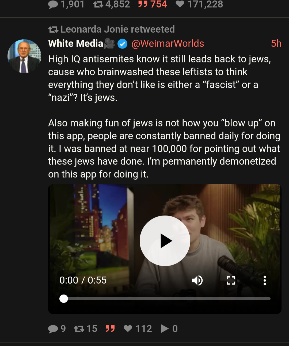Click the 5h timestamp of the post
This screenshot has width=289, height=346.
point(276,43)
